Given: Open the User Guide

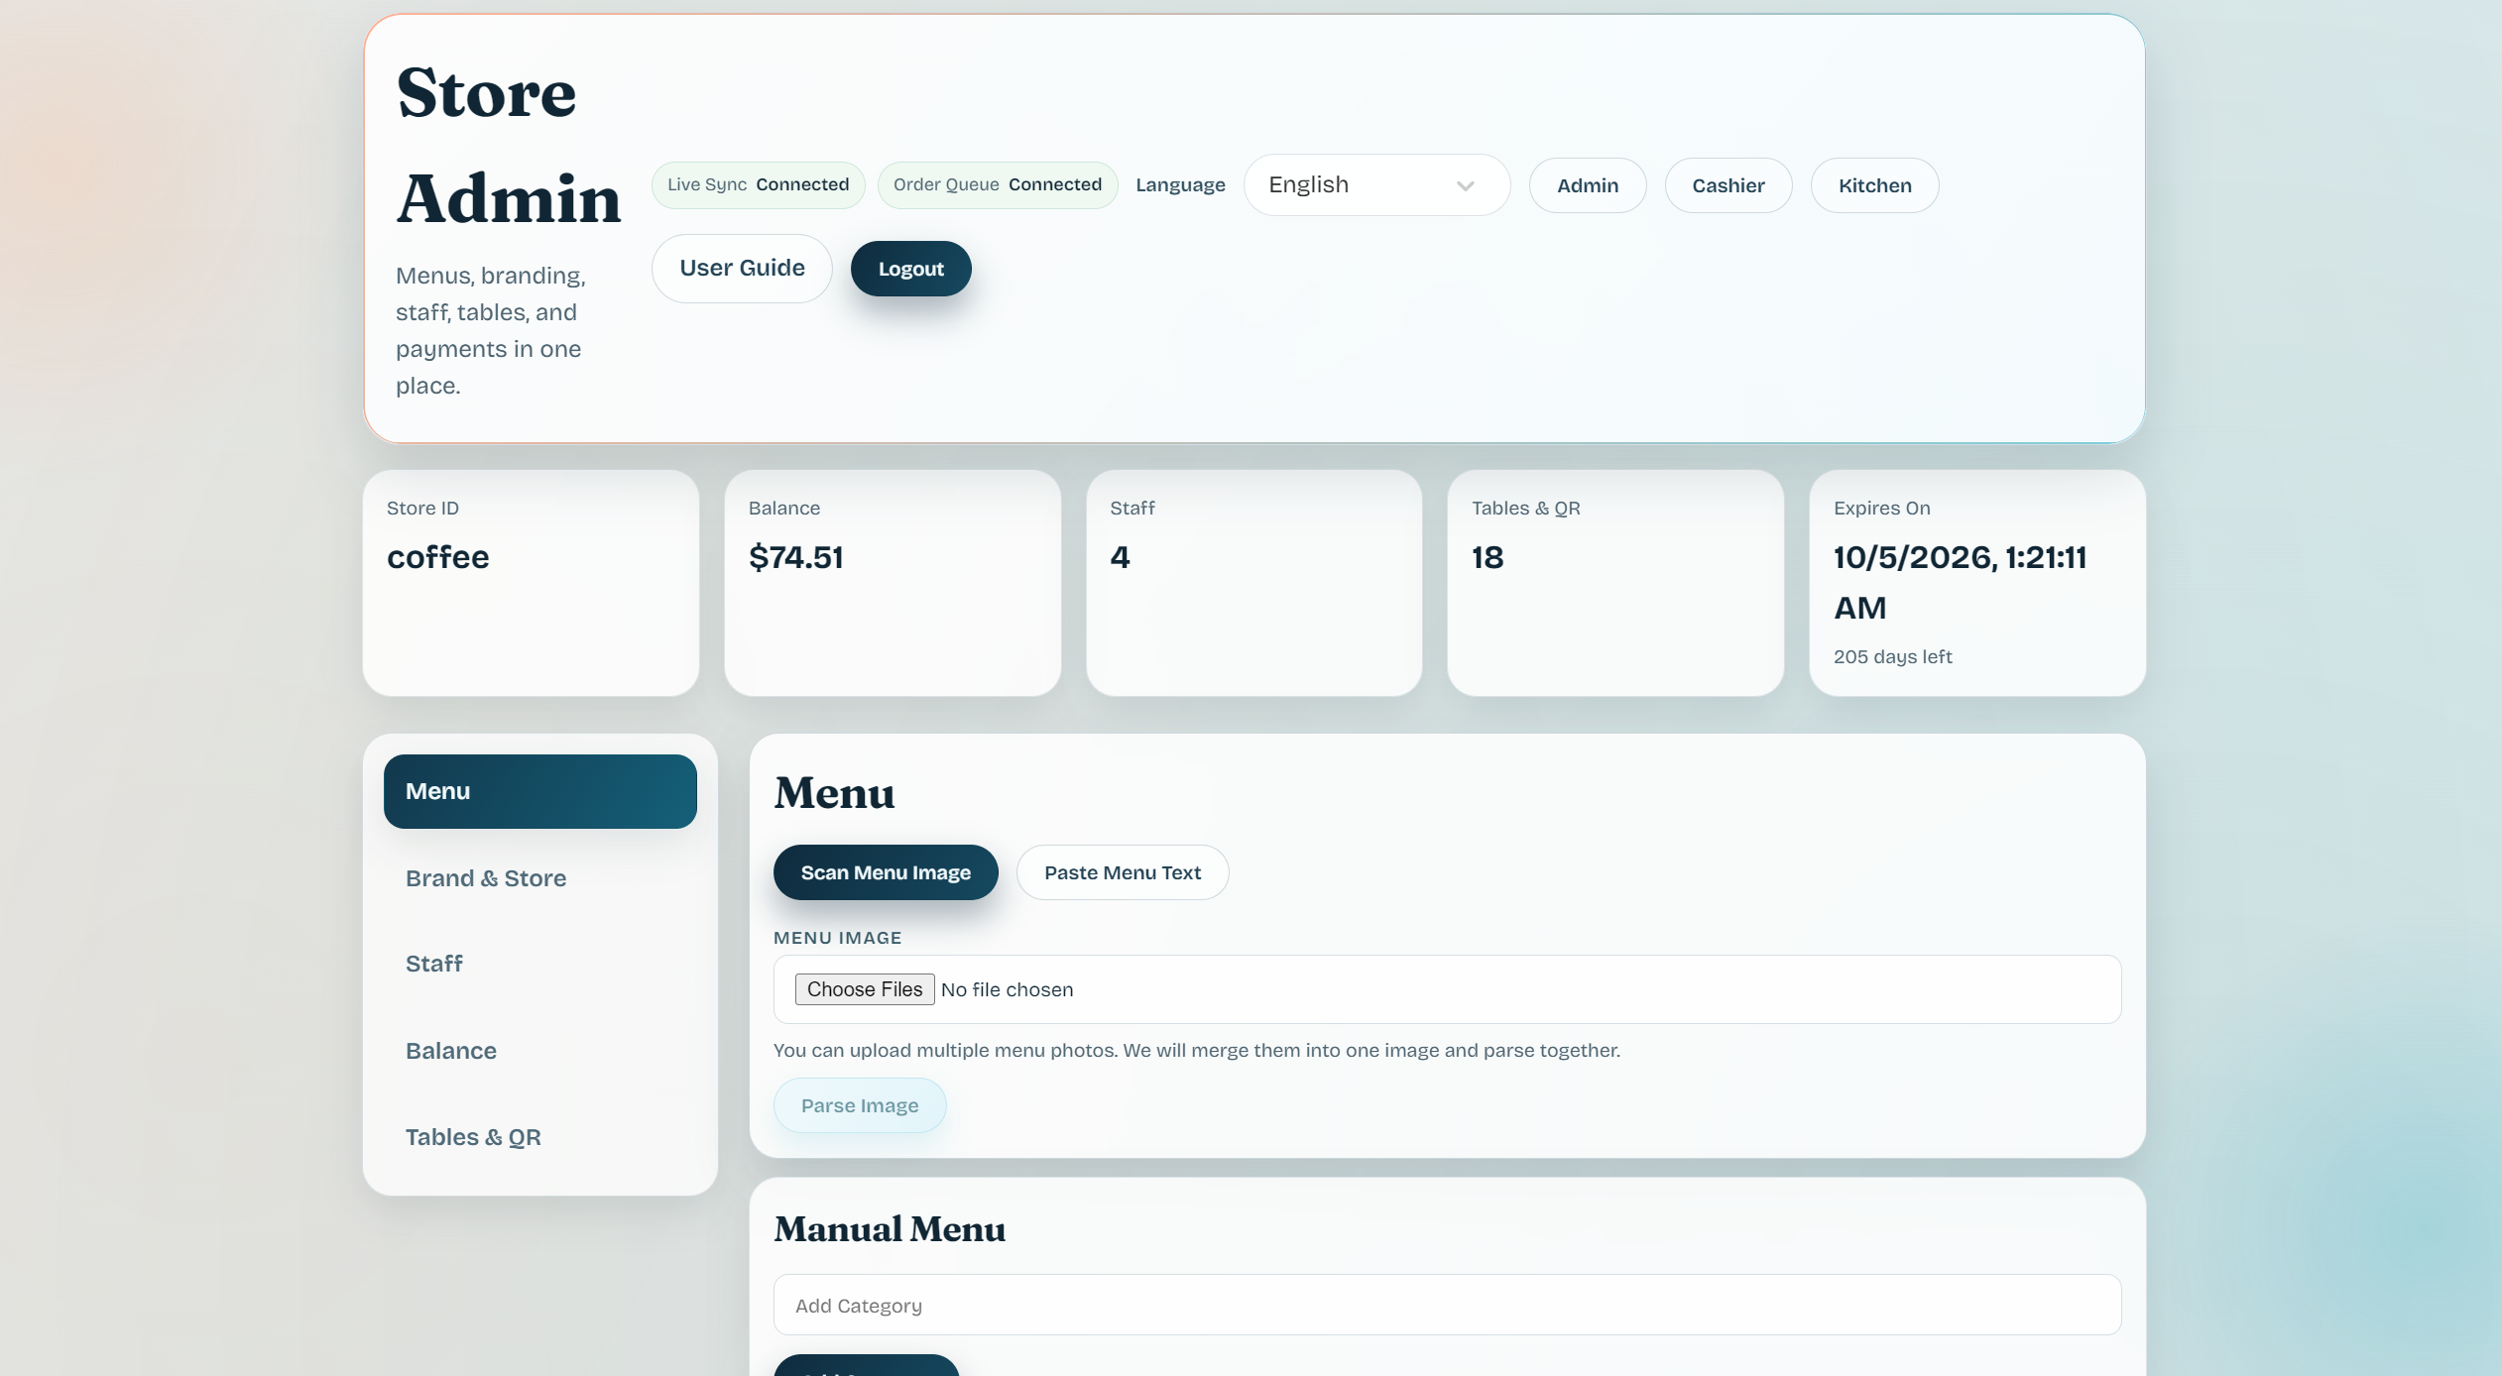Looking at the screenshot, I should [742, 269].
